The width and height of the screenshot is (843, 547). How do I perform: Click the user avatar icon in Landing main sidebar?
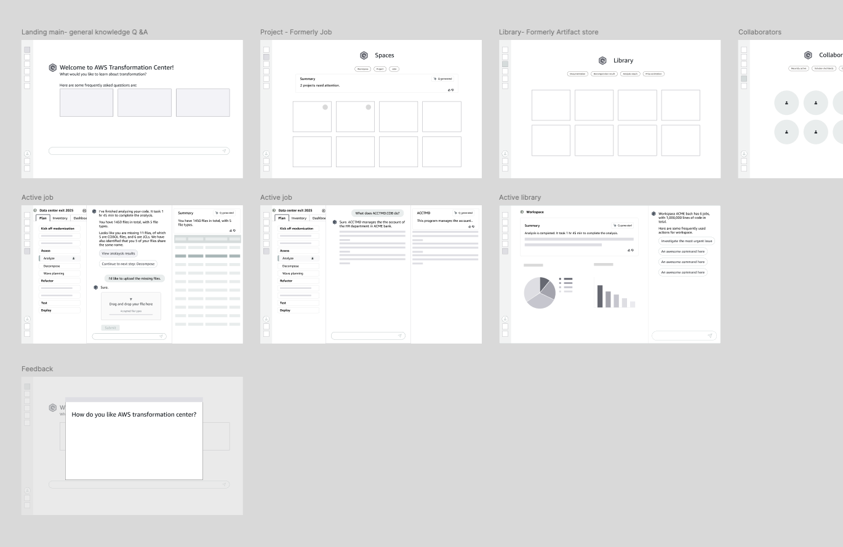point(27,154)
